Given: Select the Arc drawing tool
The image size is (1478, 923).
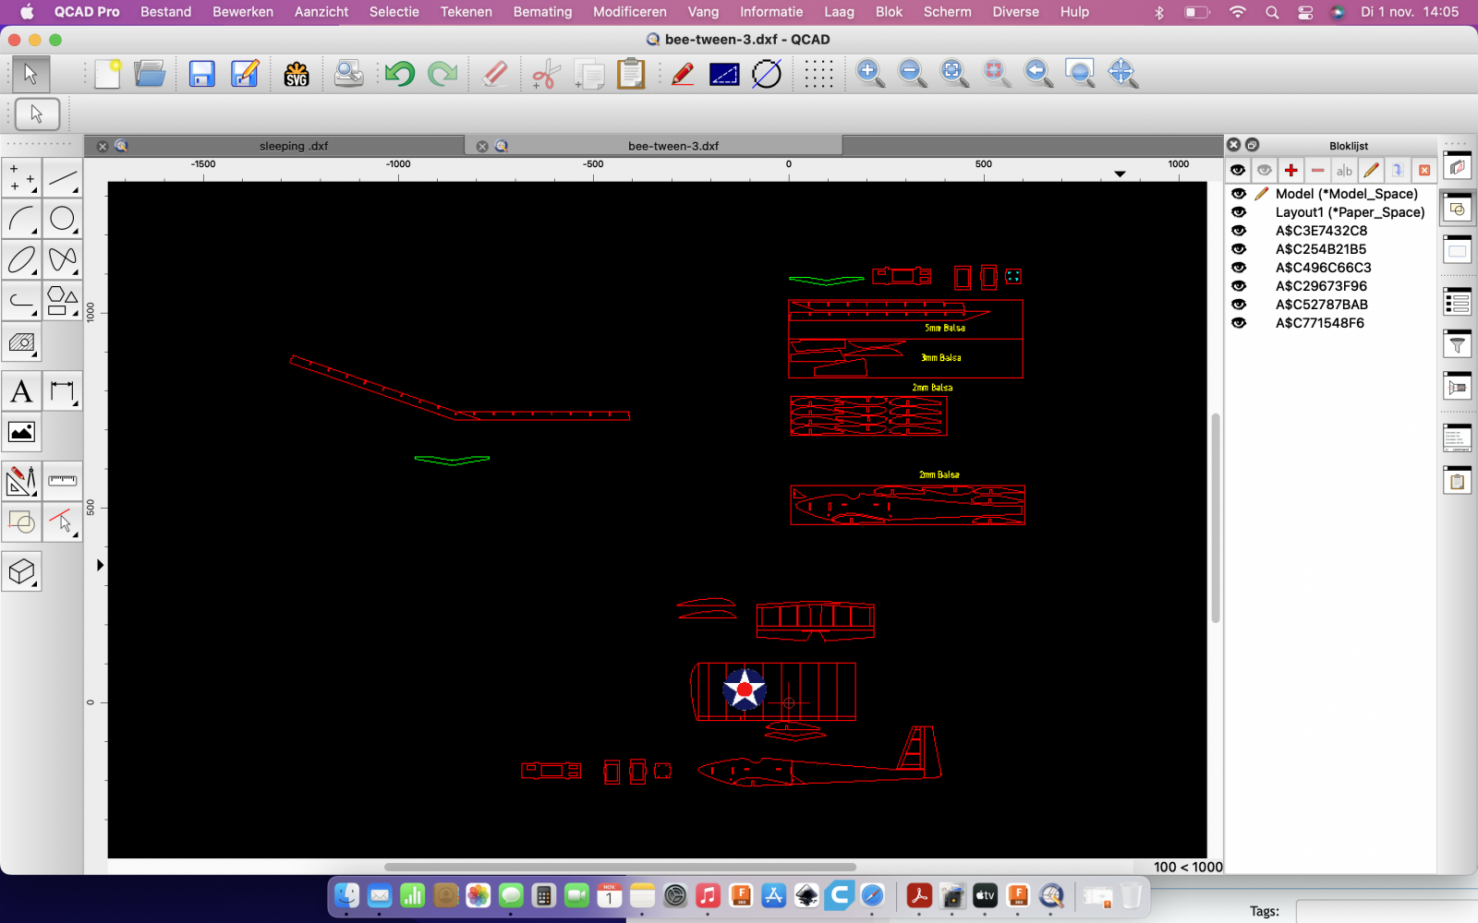Looking at the screenshot, I should tap(22, 219).
